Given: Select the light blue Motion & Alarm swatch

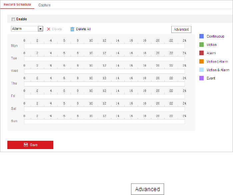Looking at the screenshot, I should pos(201,70).
